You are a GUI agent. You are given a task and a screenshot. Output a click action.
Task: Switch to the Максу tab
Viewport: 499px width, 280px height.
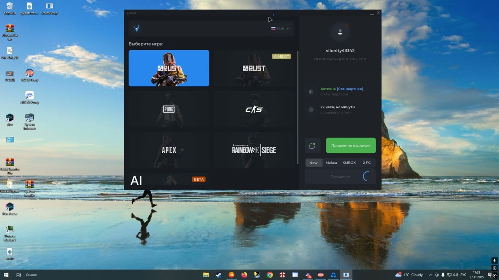coord(331,163)
